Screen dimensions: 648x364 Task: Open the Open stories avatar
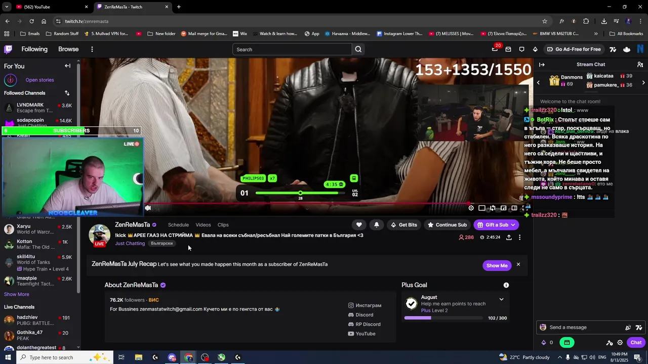point(10,80)
